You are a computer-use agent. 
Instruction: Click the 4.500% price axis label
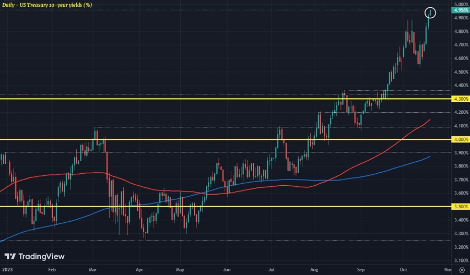point(461,72)
